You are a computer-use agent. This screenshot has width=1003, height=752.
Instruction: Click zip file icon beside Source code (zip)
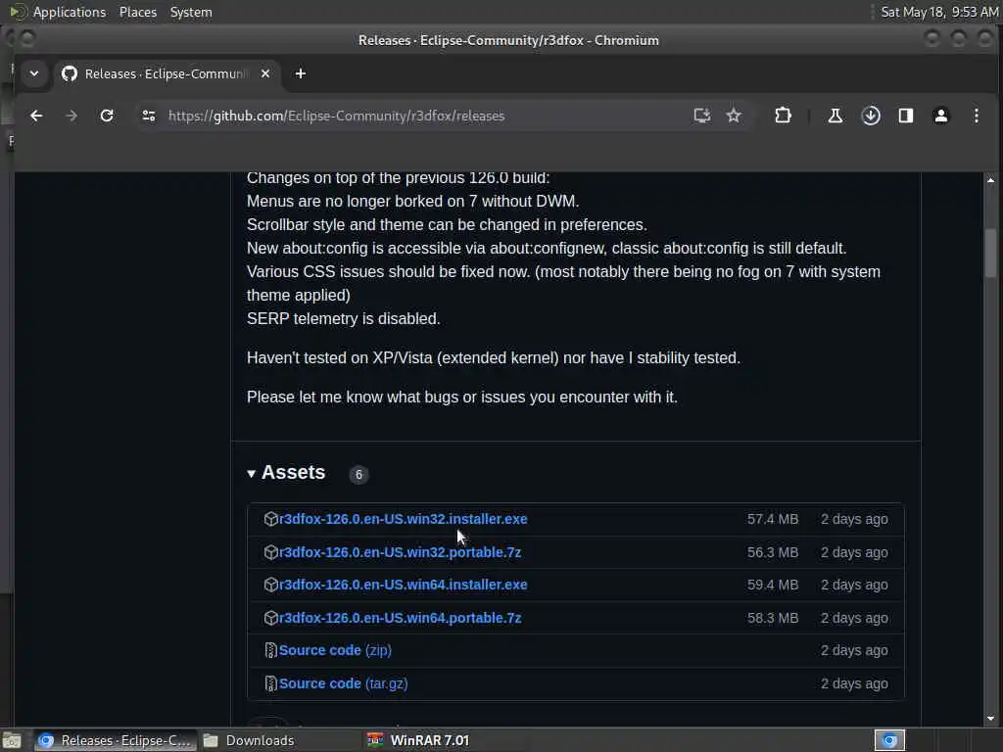[270, 650]
